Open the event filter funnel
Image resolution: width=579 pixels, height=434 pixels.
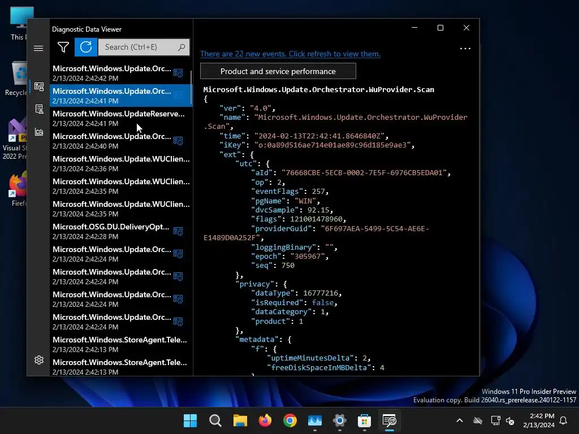[63, 47]
